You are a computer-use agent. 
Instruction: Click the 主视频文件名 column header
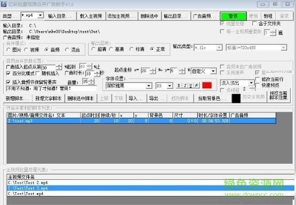(151, 177)
